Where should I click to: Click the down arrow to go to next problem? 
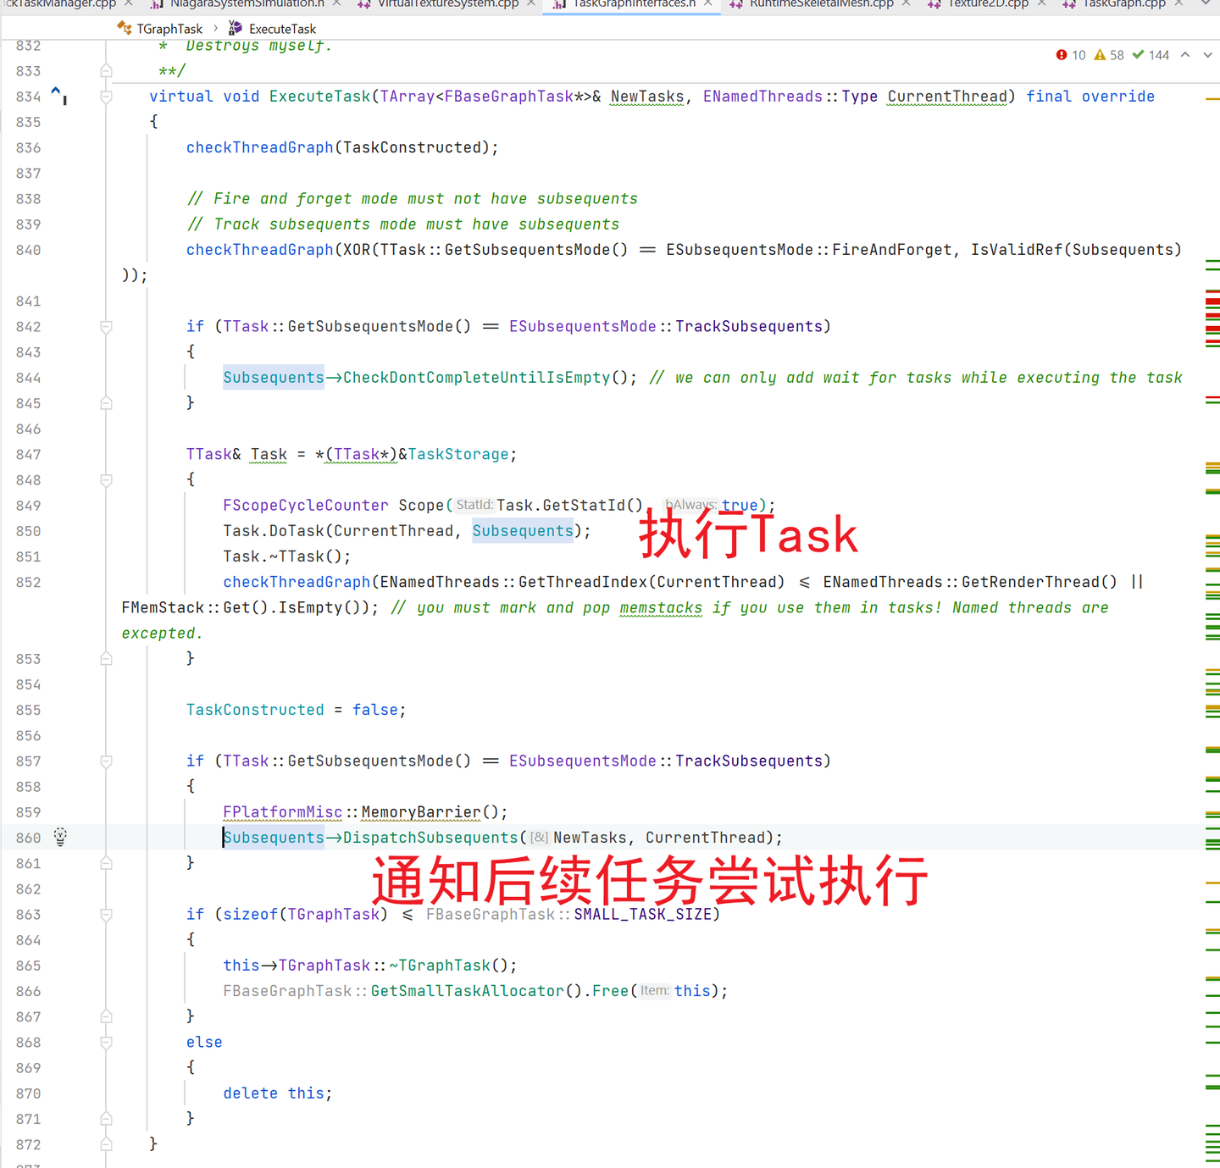click(x=1206, y=54)
